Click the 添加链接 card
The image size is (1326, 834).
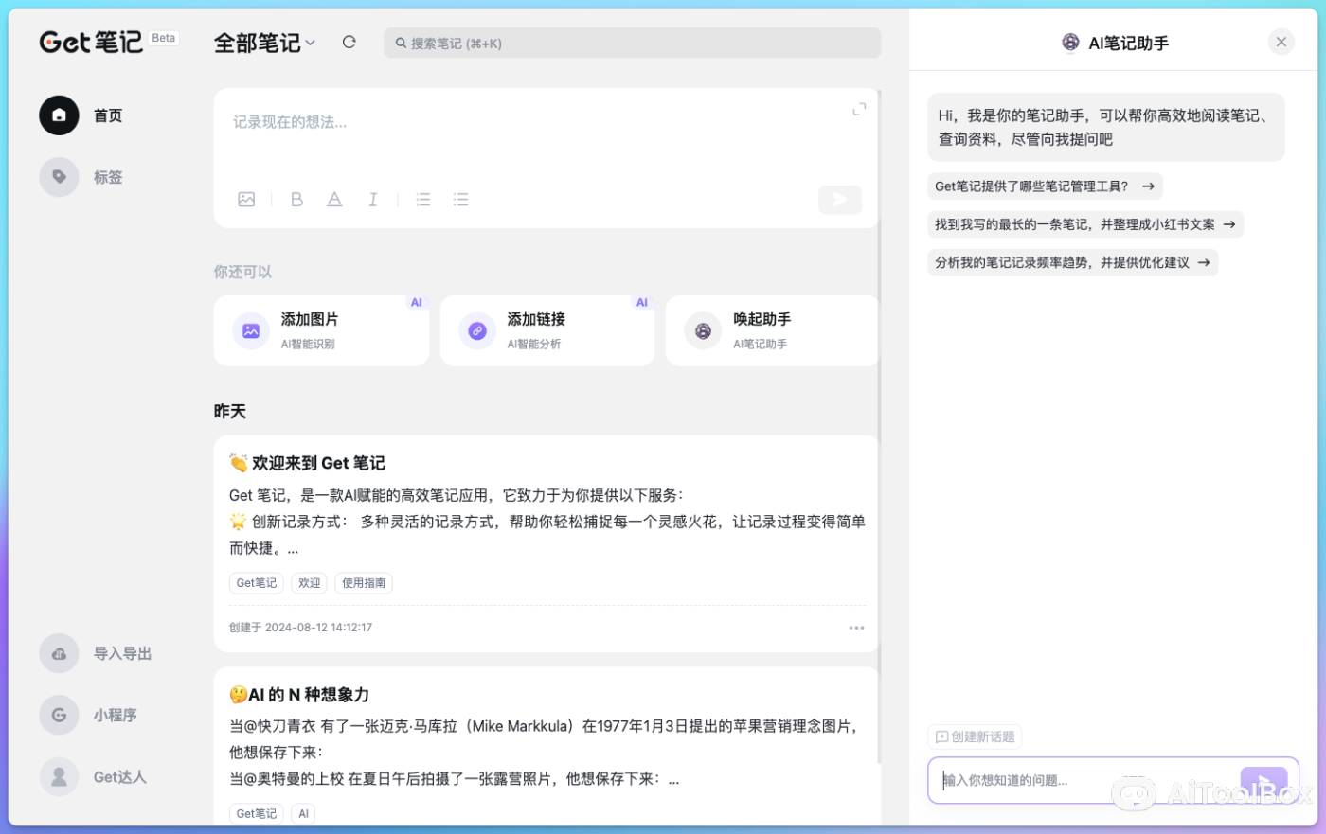[547, 330]
